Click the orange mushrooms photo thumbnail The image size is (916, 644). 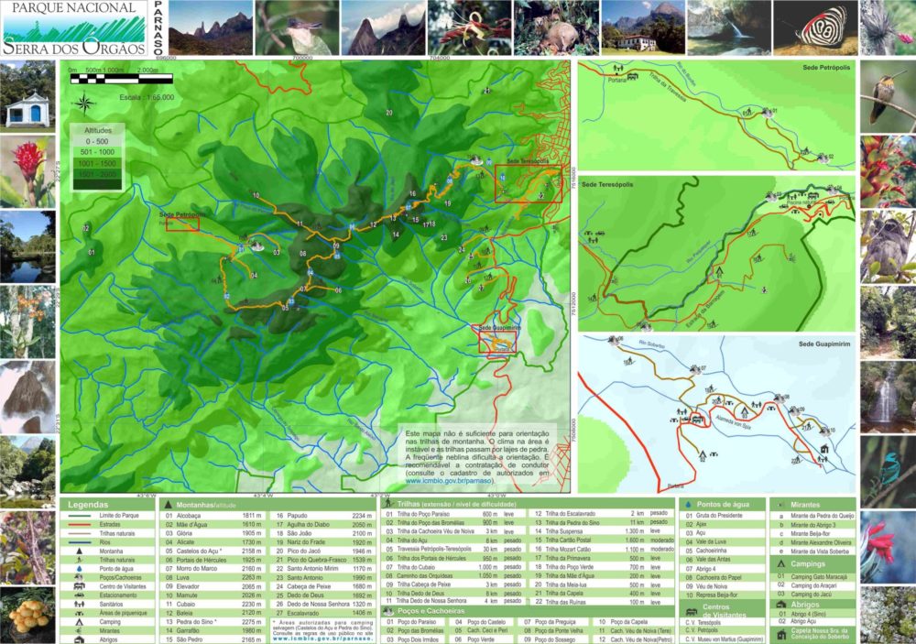tap(27, 614)
